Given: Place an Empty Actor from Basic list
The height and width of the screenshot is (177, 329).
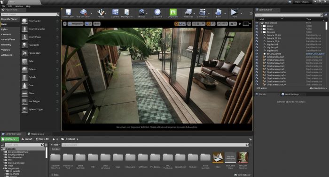Looking at the screenshot, I should [x=40, y=21].
